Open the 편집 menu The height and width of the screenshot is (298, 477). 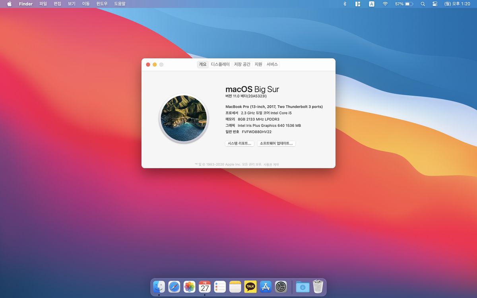click(57, 4)
